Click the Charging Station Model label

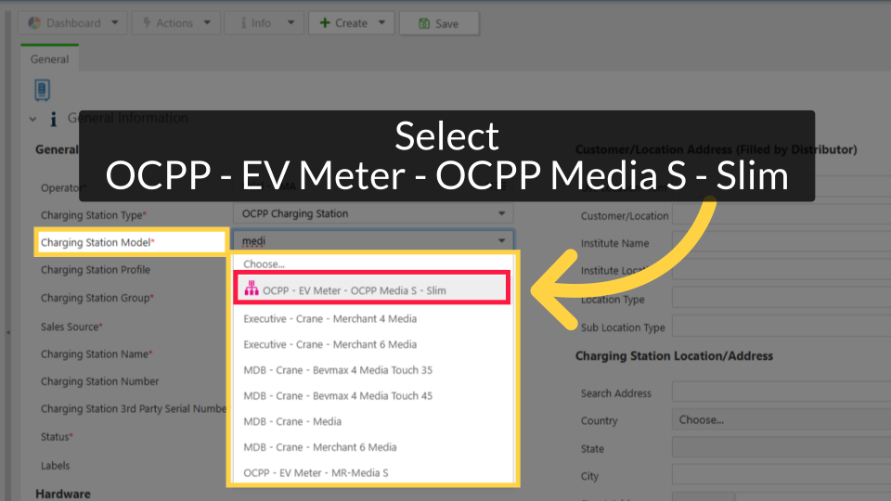click(x=97, y=242)
